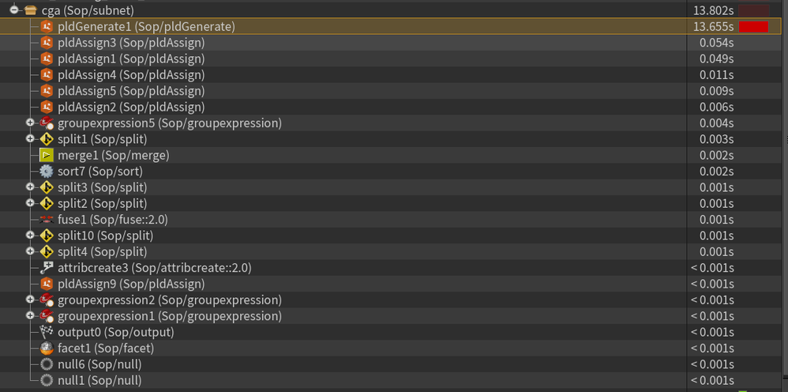Click the facet1 node icon
Viewport: 788px width, 392px height.
click(47, 349)
